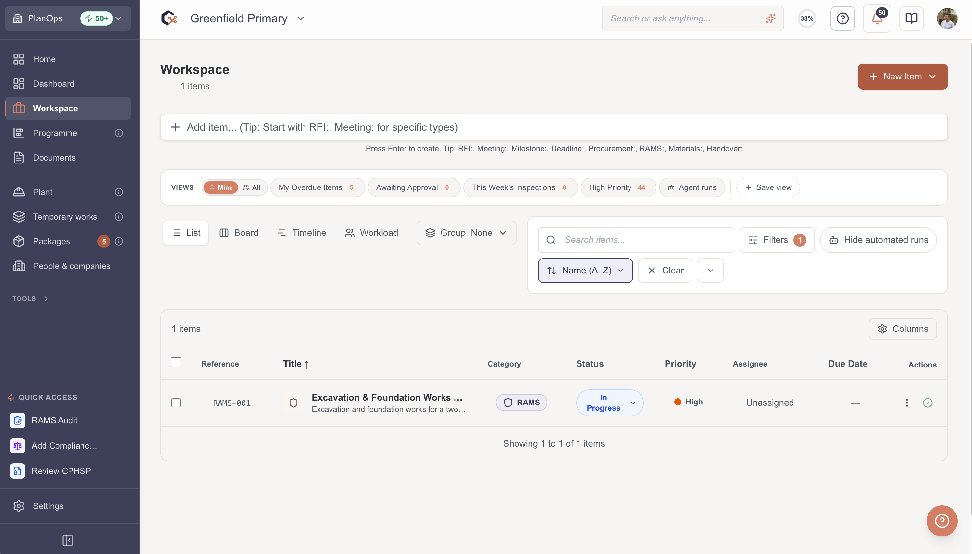Toggle the Awaiting Approval view
This screenshot has width=972, height=554.
coord(414,187)
